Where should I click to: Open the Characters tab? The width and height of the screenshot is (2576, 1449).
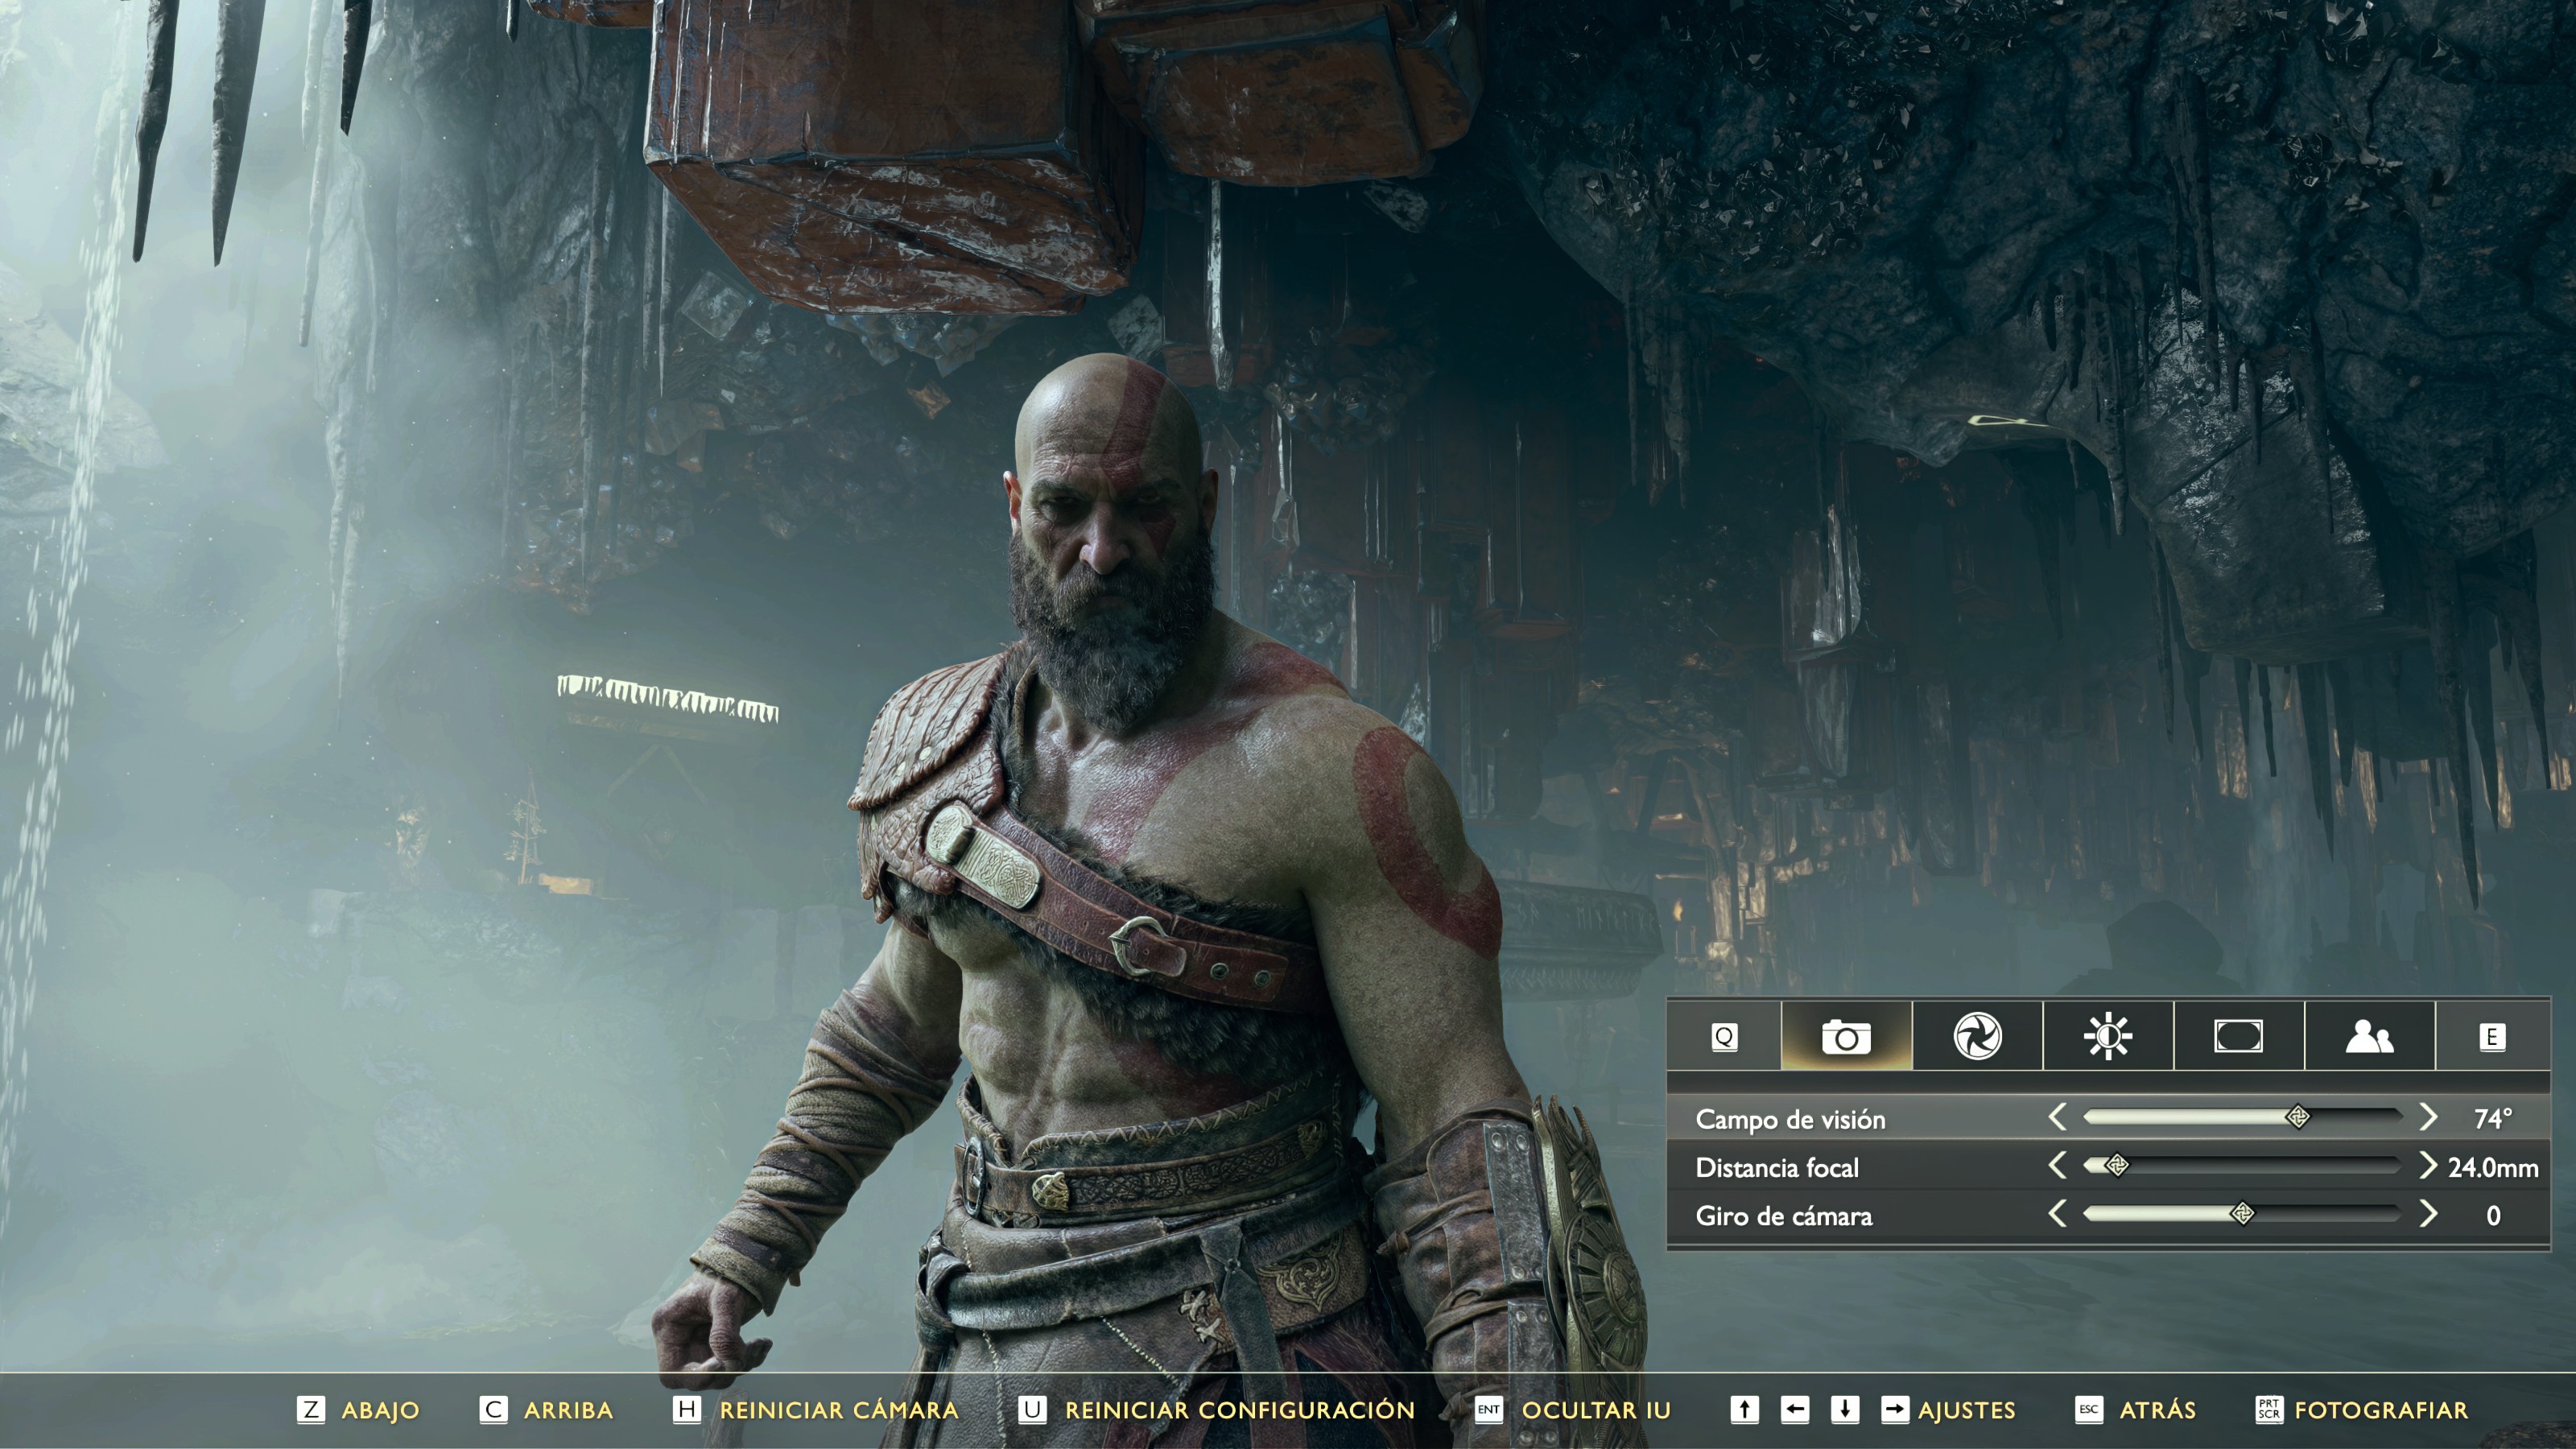pos(2369,1036)
